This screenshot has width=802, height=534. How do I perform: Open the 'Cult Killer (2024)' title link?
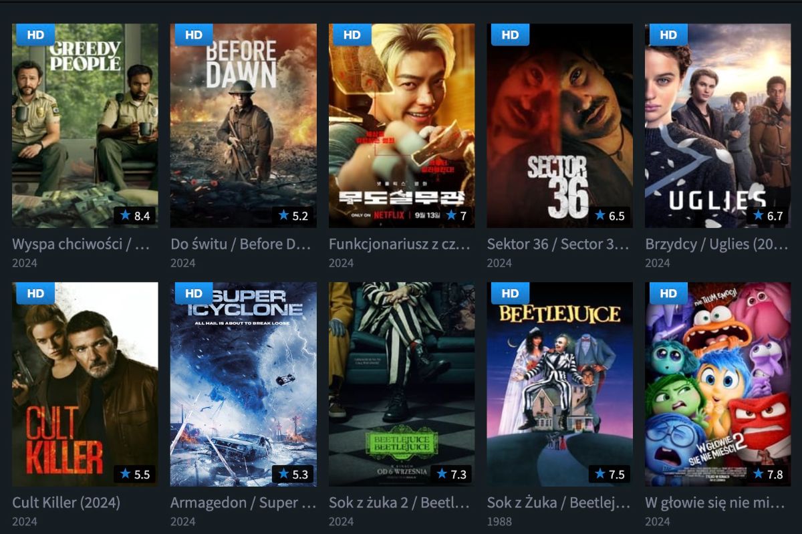(66, 503)
